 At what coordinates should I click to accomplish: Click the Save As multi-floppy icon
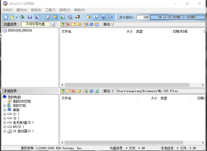[37, 17]
